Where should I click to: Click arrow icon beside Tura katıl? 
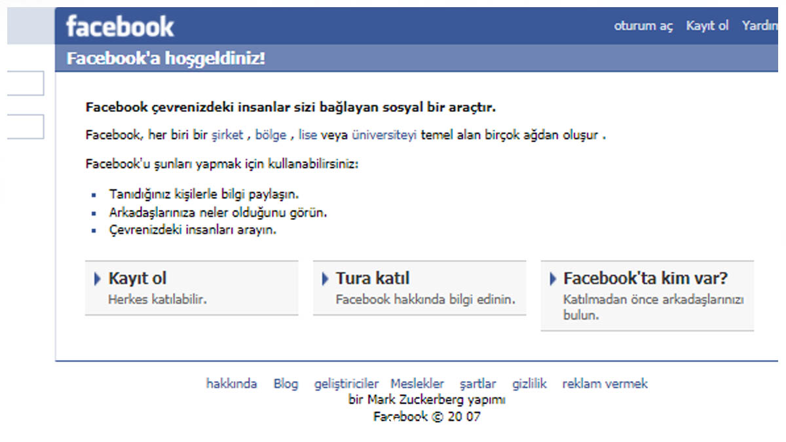325,279
